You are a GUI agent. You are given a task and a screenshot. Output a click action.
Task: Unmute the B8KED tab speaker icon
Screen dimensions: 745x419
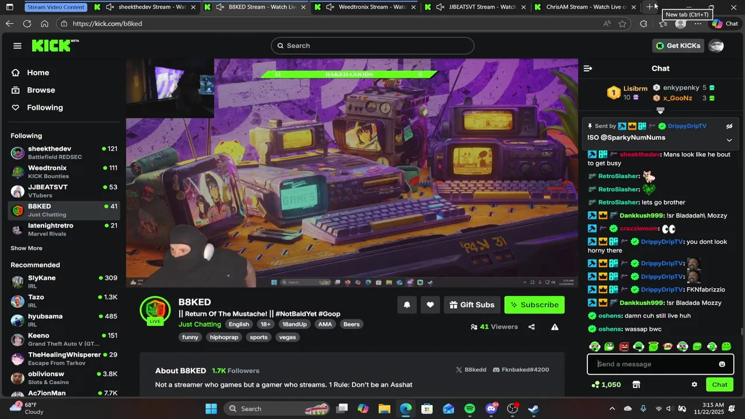tap(220, 7)
